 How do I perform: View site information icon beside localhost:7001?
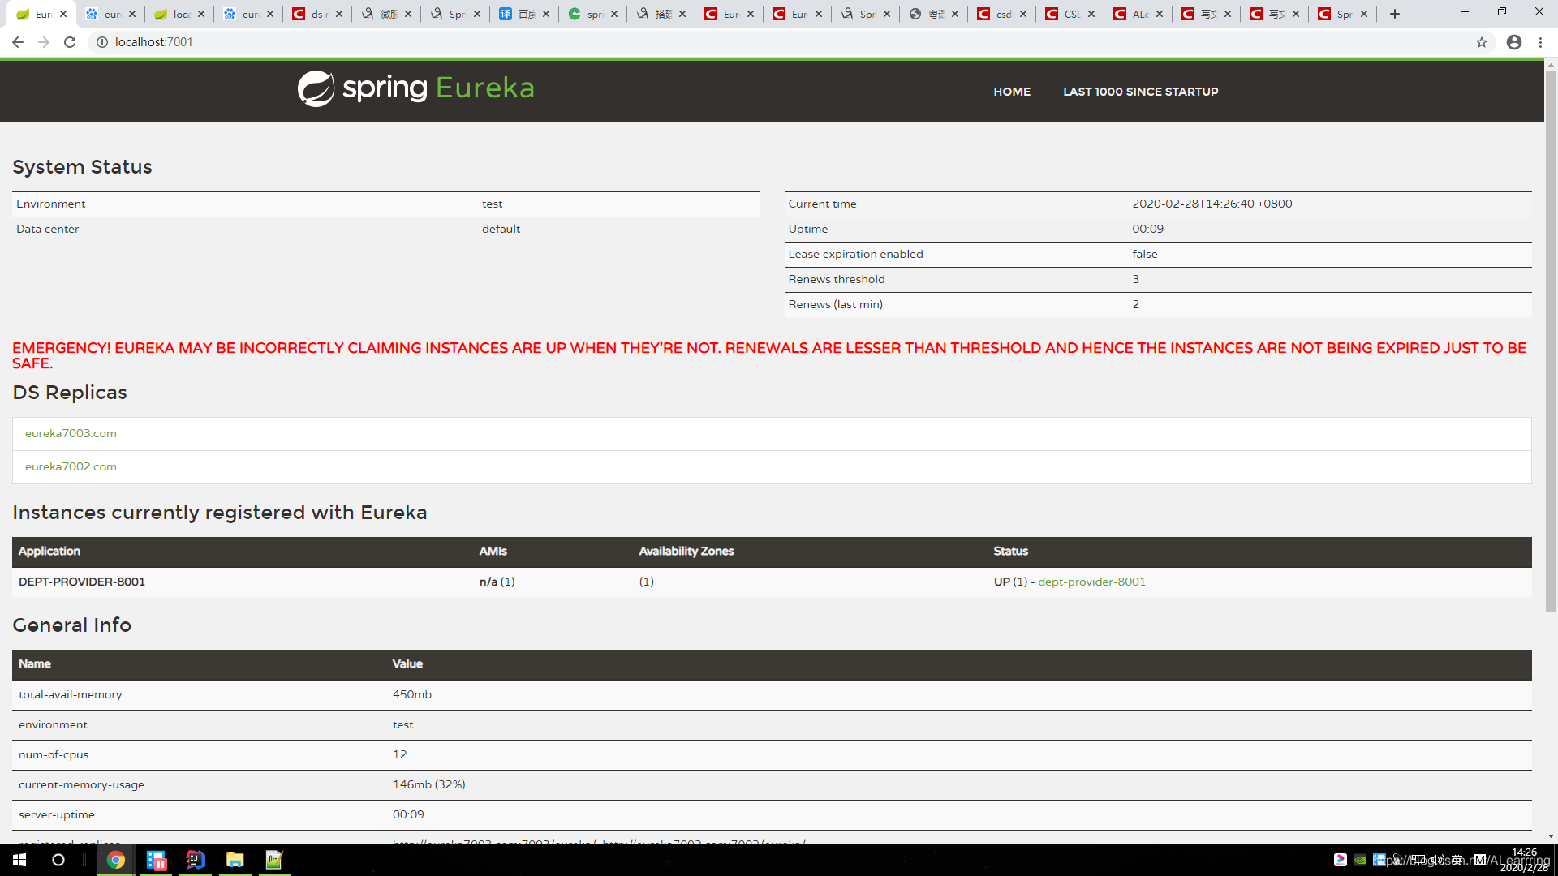click(x=102, y=42)
